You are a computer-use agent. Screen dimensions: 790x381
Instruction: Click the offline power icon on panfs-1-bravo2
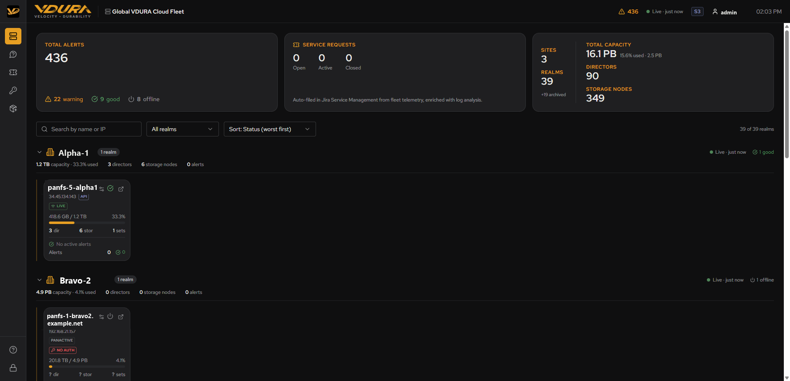point(110,316)
